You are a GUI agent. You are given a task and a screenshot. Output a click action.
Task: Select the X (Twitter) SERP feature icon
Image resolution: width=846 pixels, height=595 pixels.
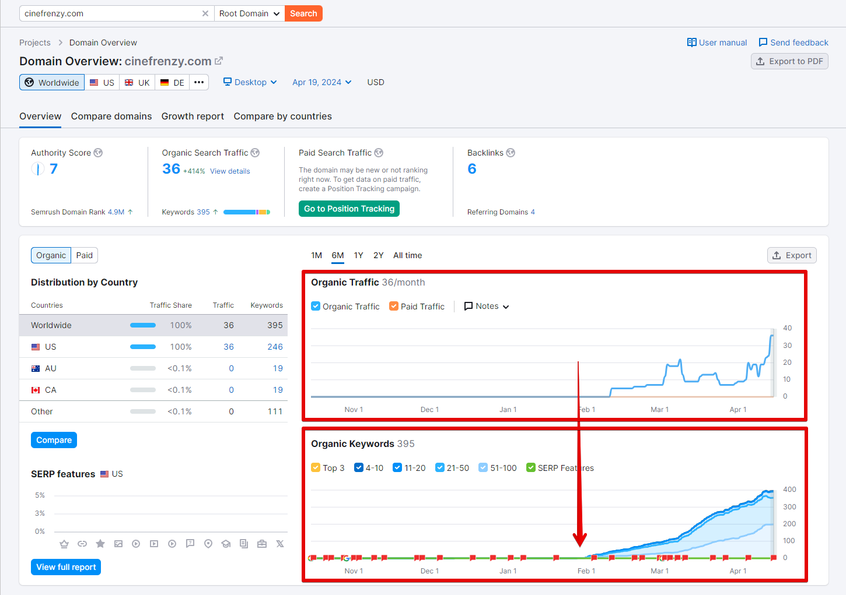tap(280, 544)
